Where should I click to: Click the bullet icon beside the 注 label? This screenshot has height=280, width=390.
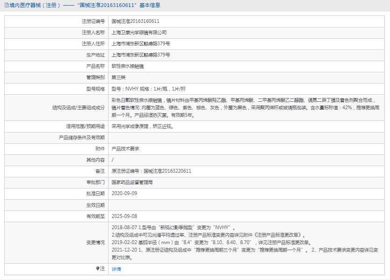pyautogui.click(x=98, y=269)
